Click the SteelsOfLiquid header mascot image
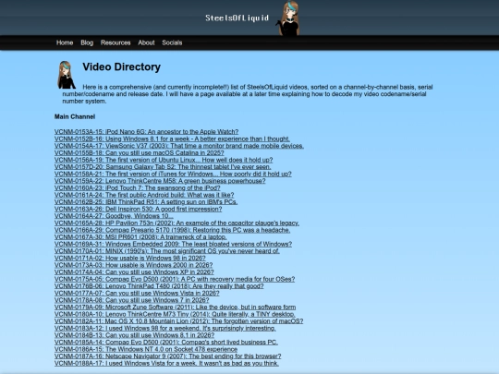 [x=288, y=18]
